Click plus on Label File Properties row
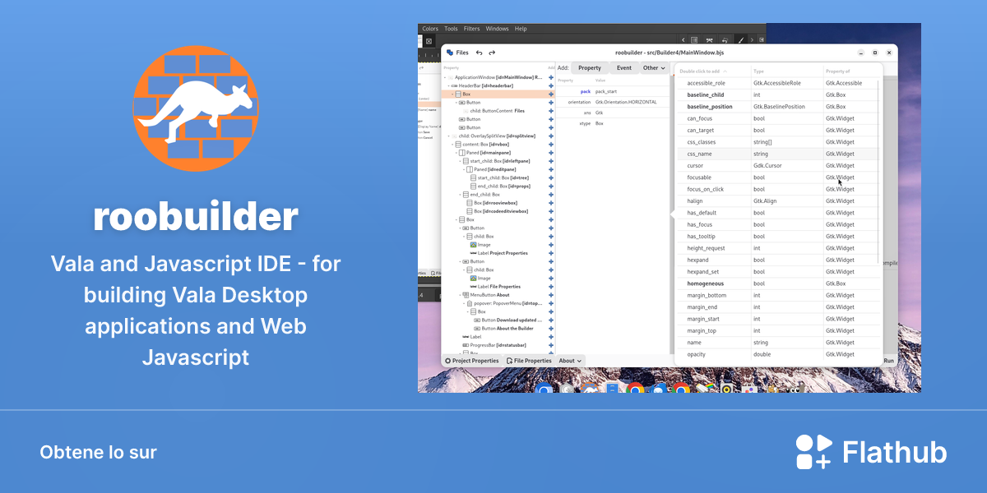 (x=551, y=287)
